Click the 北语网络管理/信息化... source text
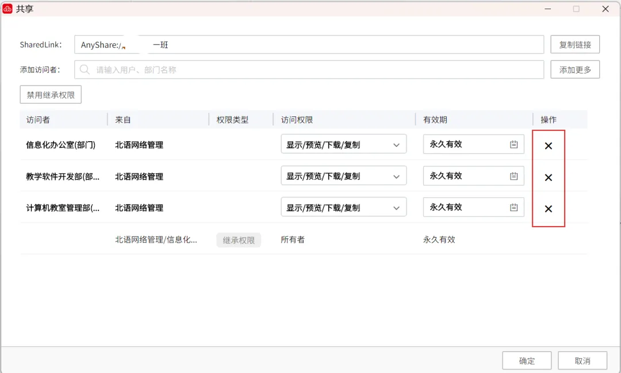Screen dimensions: 621x373 click(156, 239)
